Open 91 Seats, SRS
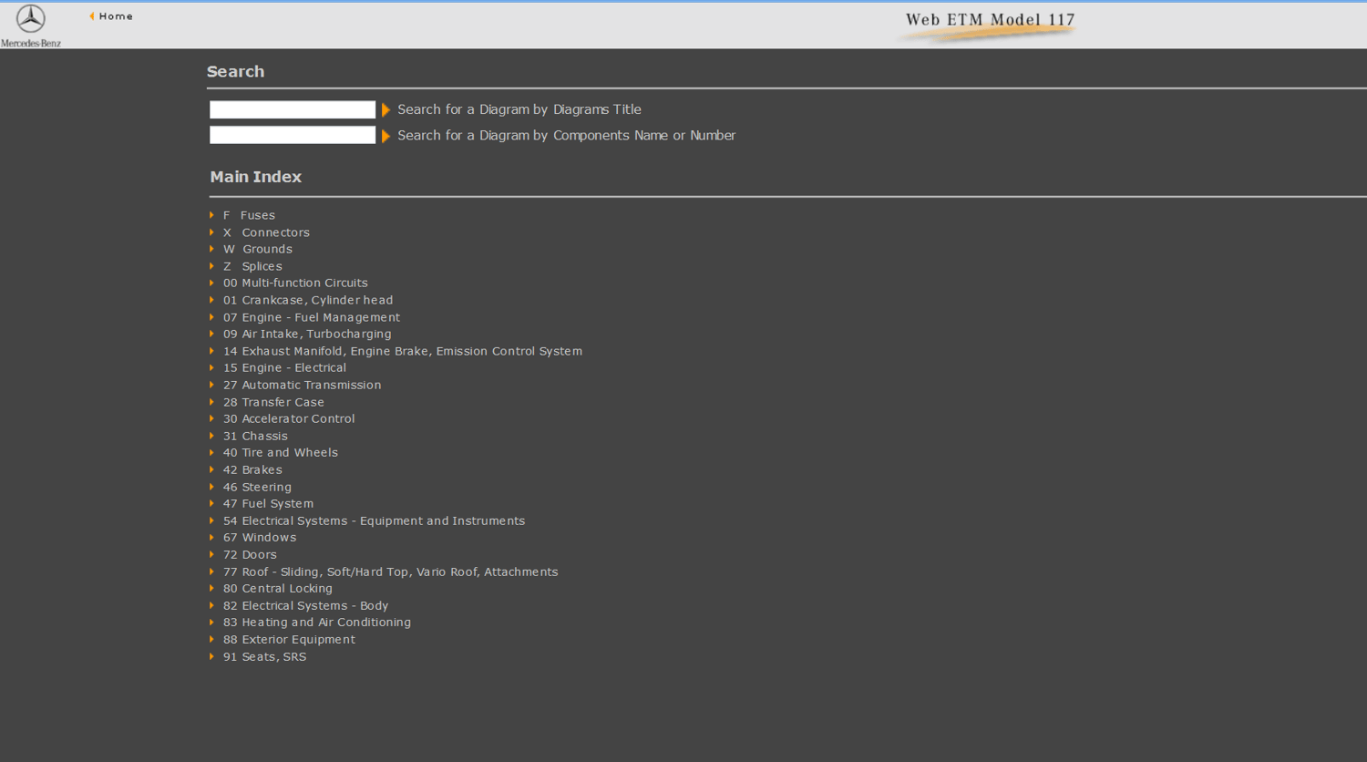Image resolution: width=1367 pixels, height=762 pixels. point(264,656)
